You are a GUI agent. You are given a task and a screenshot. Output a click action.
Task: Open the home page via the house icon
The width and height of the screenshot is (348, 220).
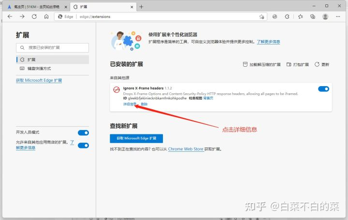coord(46,16)
